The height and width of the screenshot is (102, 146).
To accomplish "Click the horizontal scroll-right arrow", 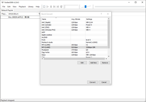I will (x=106, y=59).
